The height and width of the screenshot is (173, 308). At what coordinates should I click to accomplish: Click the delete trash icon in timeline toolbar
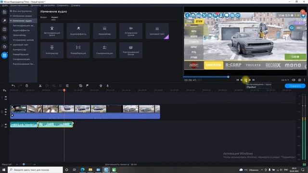[27, 86]
